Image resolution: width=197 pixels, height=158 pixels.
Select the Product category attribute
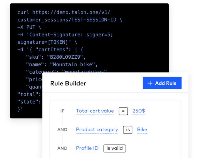[x=97, y=130]
